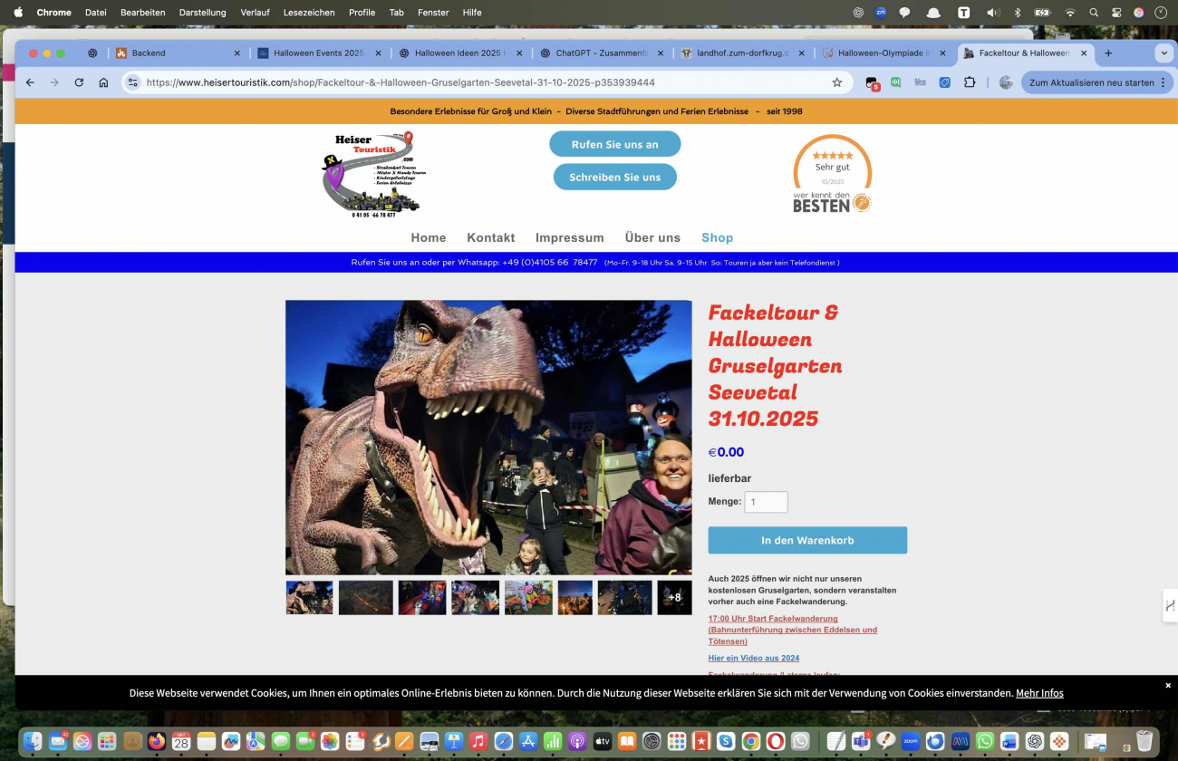
Task: Open the Shop navigation item
Action: tap(717, 237)
